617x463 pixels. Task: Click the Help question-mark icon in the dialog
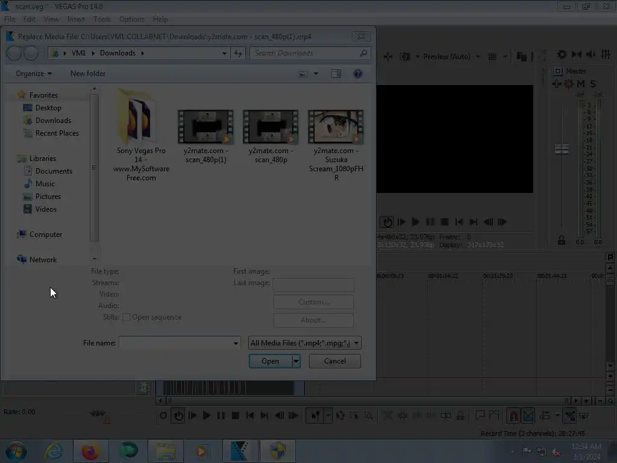(x=358, y=74)
